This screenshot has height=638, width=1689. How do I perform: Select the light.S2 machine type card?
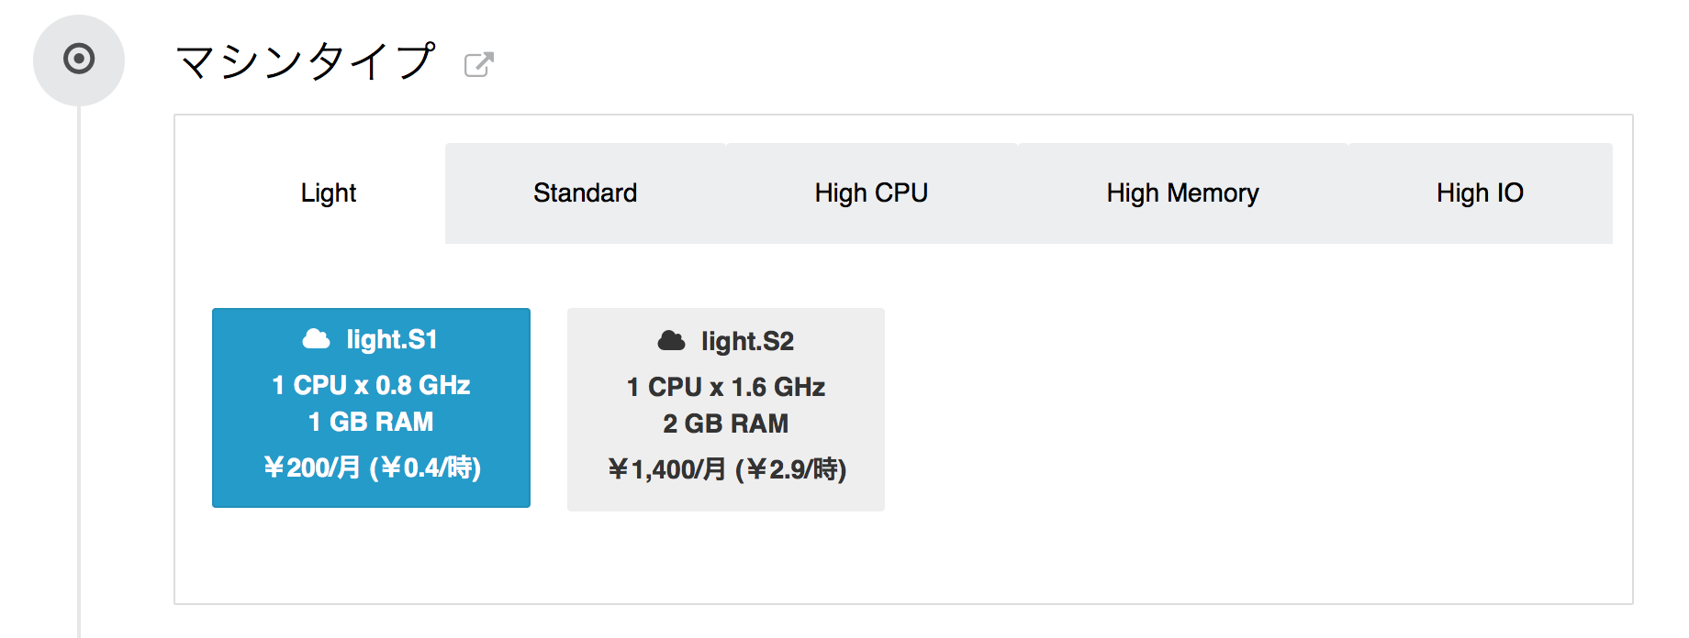pos(725,410)
